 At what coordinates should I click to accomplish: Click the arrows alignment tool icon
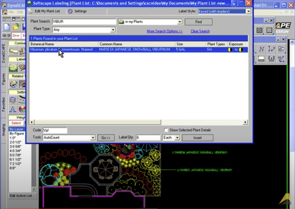click(271, 59)
